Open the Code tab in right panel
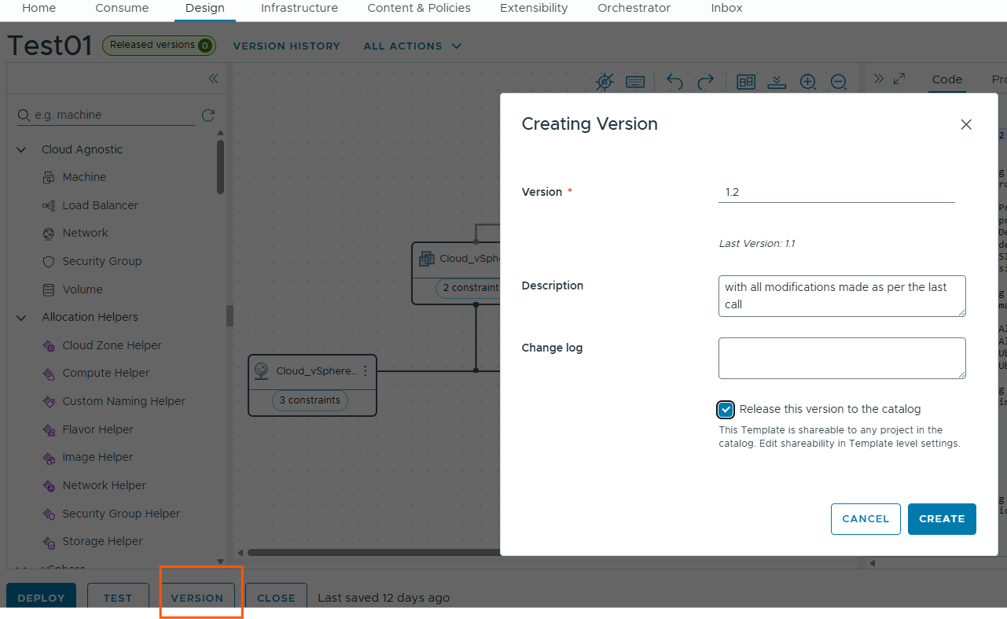This screenshot has height=619, width=1007. 946,79
